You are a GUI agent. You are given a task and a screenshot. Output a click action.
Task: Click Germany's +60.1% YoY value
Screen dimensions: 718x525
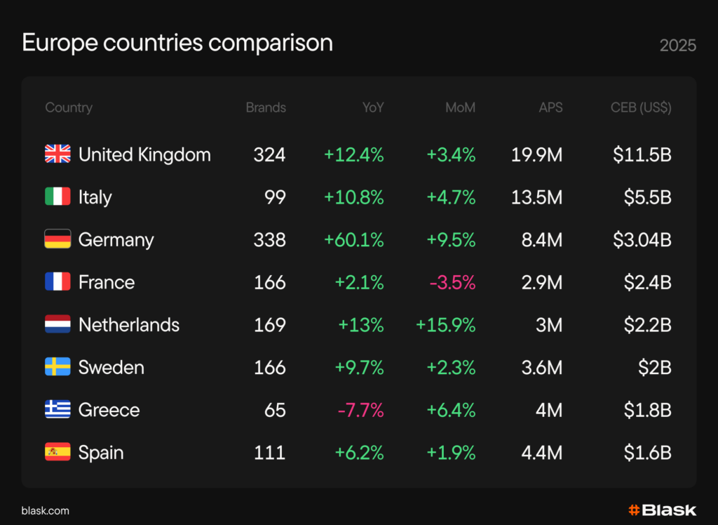tap(354, 240)
